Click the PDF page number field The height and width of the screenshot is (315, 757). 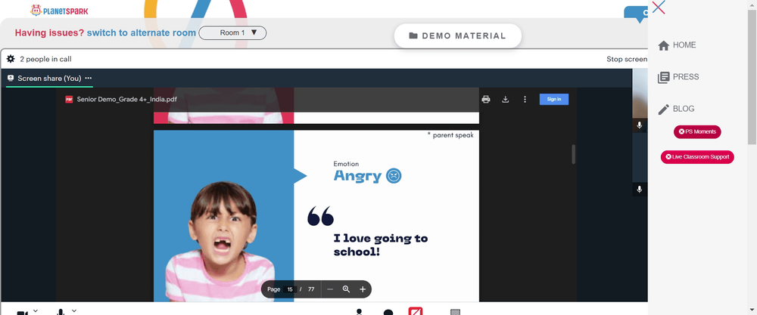290,289
